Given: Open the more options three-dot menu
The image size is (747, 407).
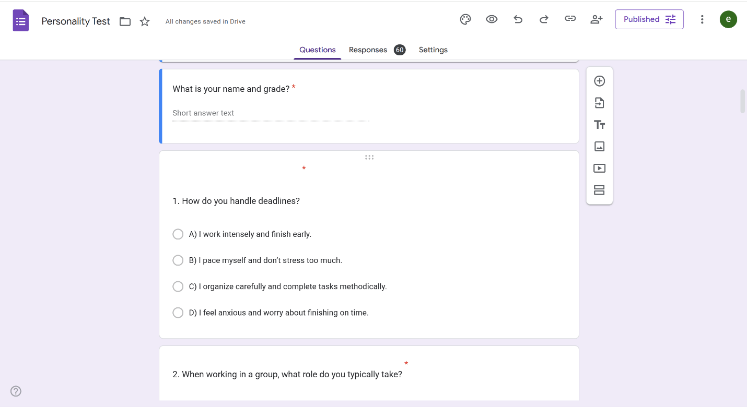Looking at the screenshot, I should (702, 19).
